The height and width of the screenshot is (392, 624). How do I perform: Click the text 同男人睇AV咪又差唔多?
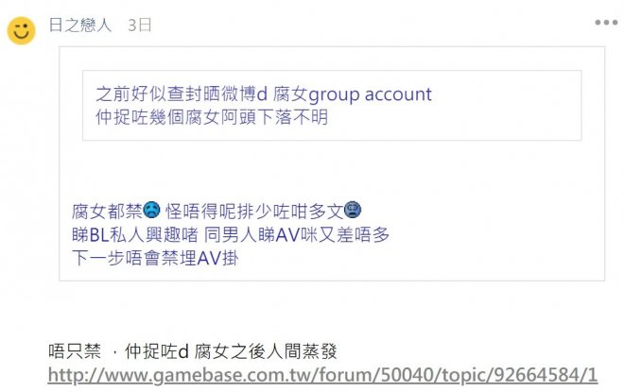pyautogui.click(x=297, y=234)
